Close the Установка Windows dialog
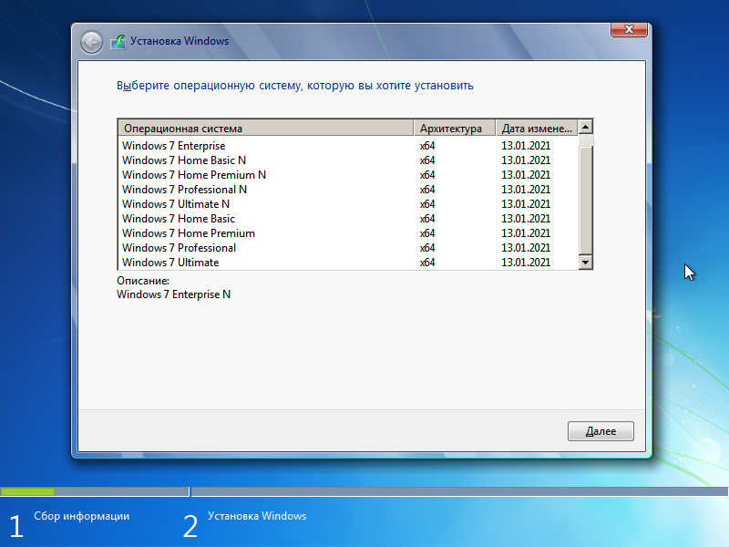 click(x=629, y=29)
